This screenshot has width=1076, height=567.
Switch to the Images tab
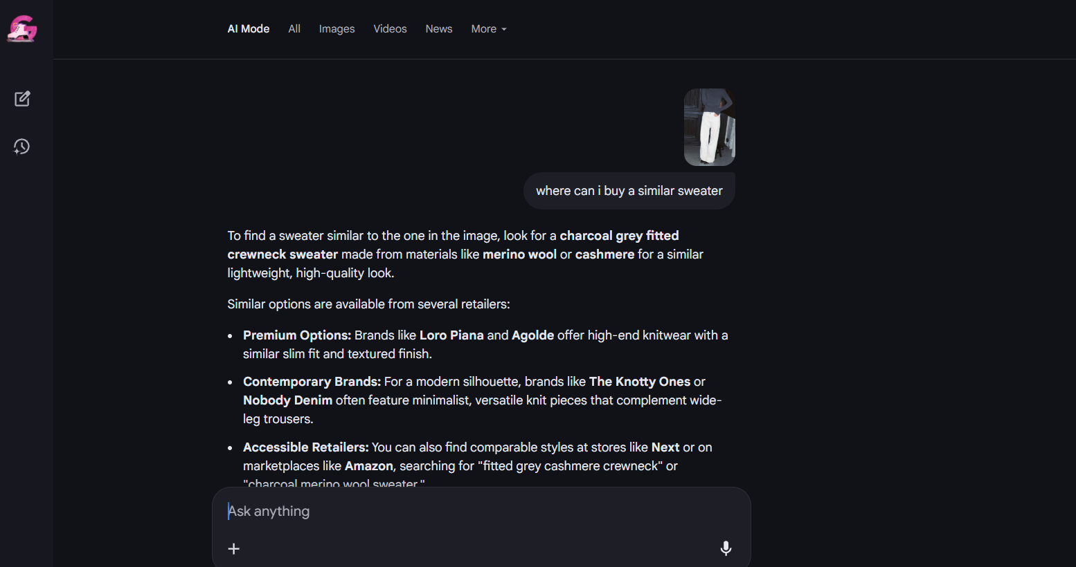337,29
